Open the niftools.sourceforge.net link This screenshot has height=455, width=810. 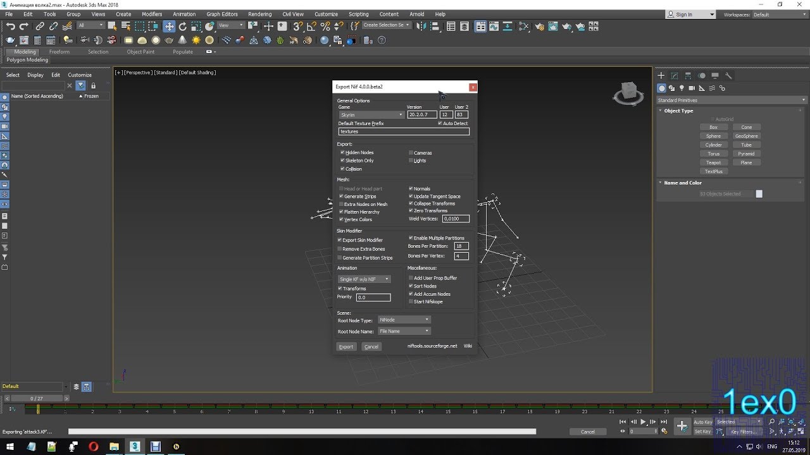click(432, 346)
